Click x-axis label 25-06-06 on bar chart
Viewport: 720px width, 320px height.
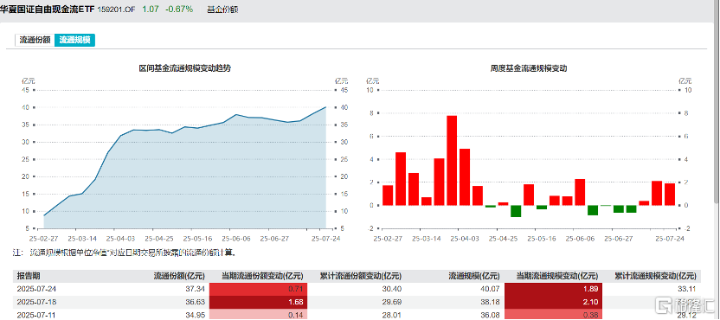[579, 239]
